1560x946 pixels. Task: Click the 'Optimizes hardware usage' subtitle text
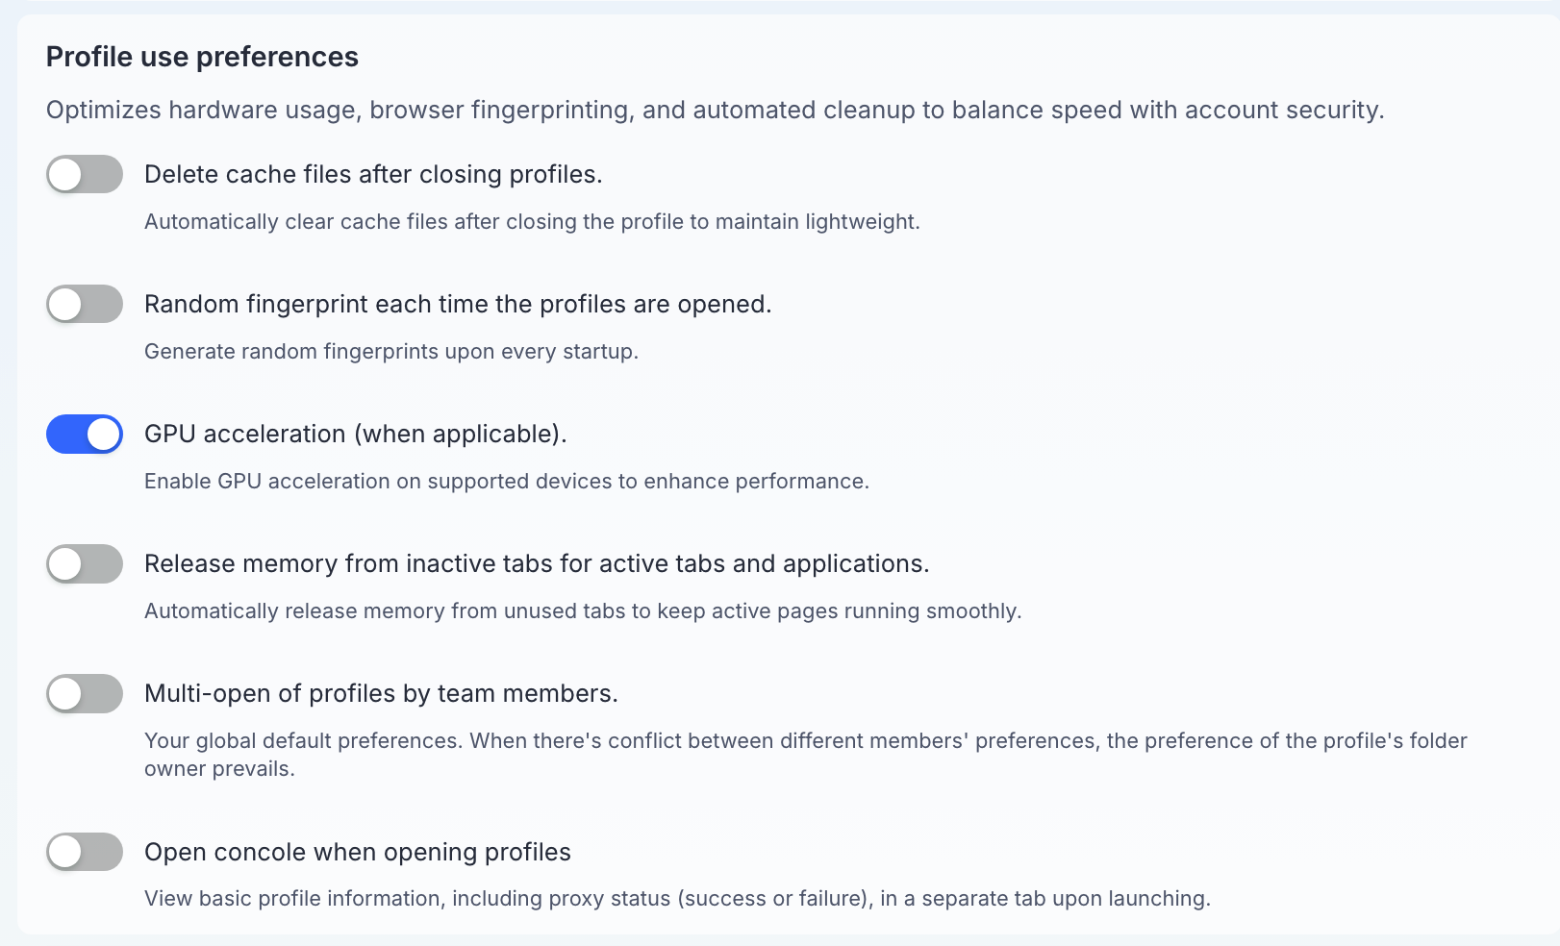[x=716, y=111]
